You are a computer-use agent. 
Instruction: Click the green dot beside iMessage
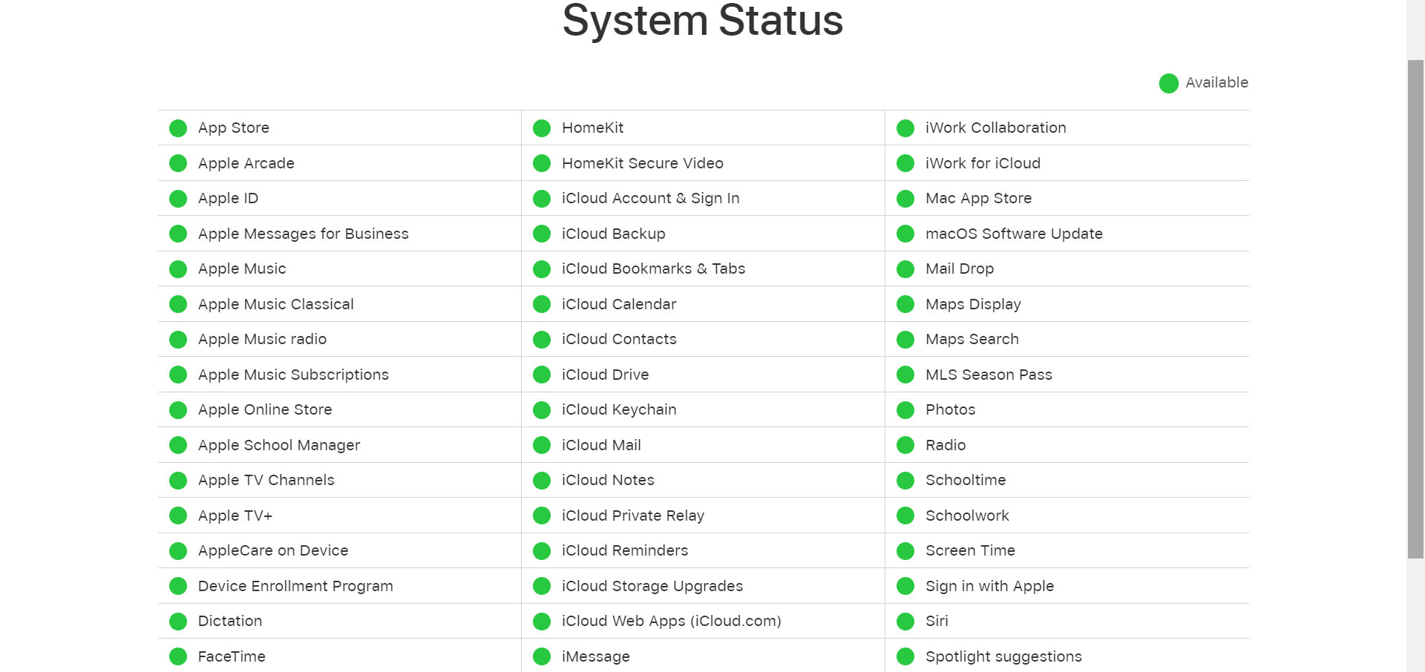click(541, 656)
